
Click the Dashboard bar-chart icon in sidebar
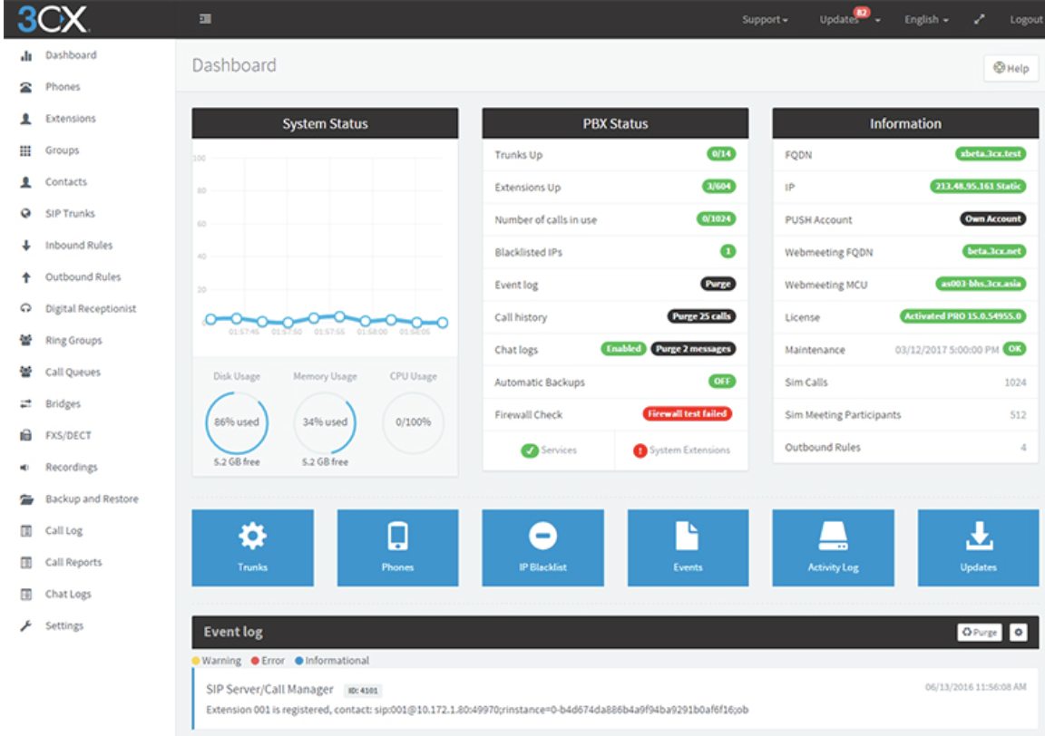[26, 55]
